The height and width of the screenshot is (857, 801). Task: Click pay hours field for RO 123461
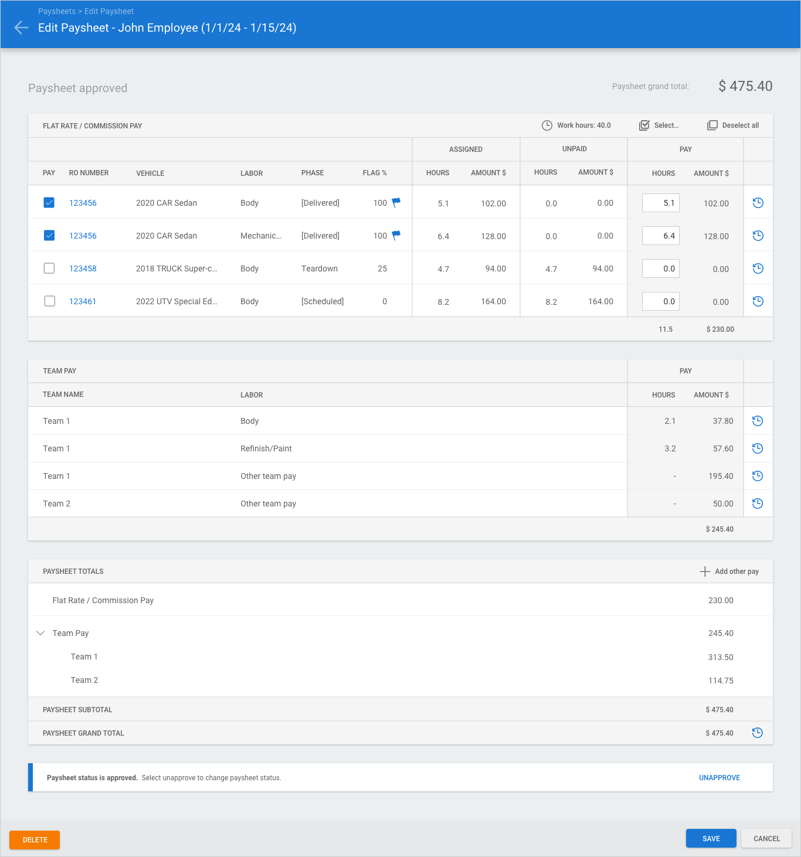click(660, 301)
